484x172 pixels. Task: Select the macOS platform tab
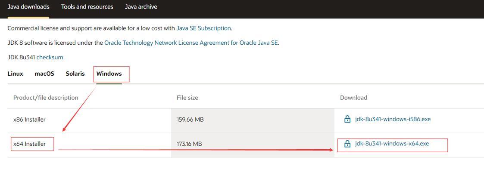pyautogui.click(x=44, y=74)
